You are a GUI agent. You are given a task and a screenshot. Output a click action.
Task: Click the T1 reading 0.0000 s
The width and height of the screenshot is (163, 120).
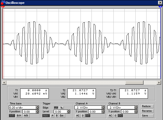(x=37, y=90)
